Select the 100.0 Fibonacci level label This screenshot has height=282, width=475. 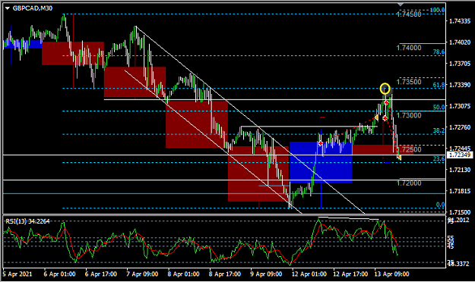coord(438,10)
